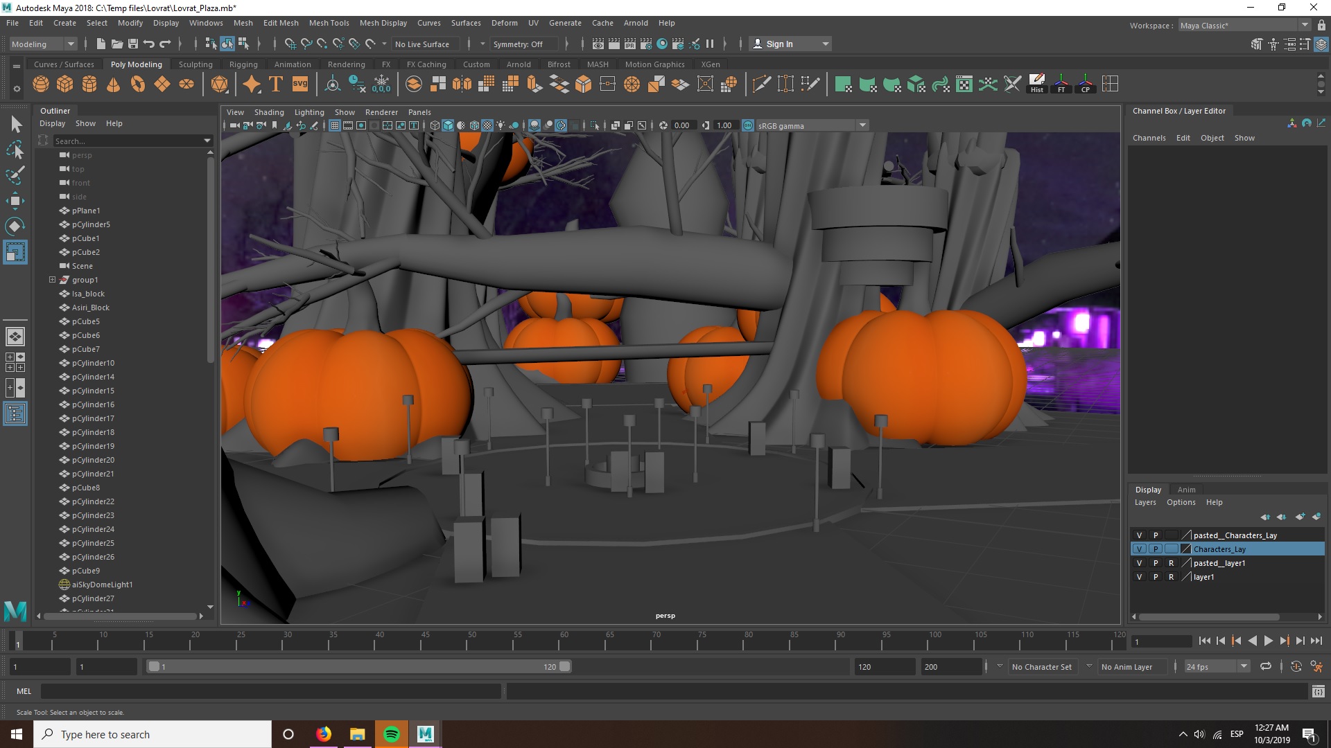The height and width of the screenshot is (748, 1331).
Task: Activate the Move tool in toolbox
Action: click(15, 201)
